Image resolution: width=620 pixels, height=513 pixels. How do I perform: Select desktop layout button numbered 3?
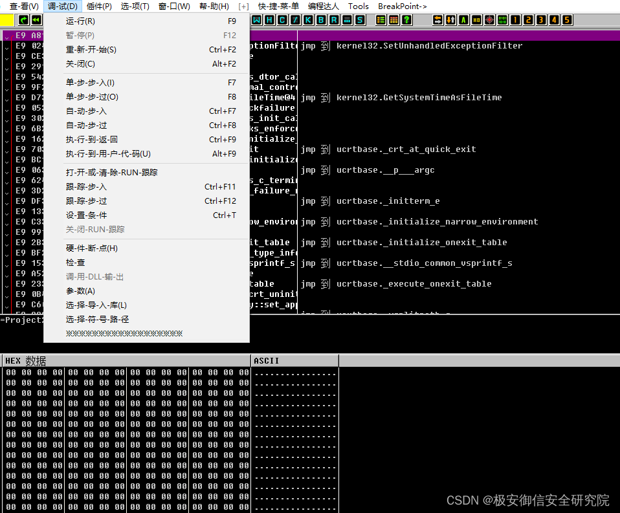click(540, 20)
